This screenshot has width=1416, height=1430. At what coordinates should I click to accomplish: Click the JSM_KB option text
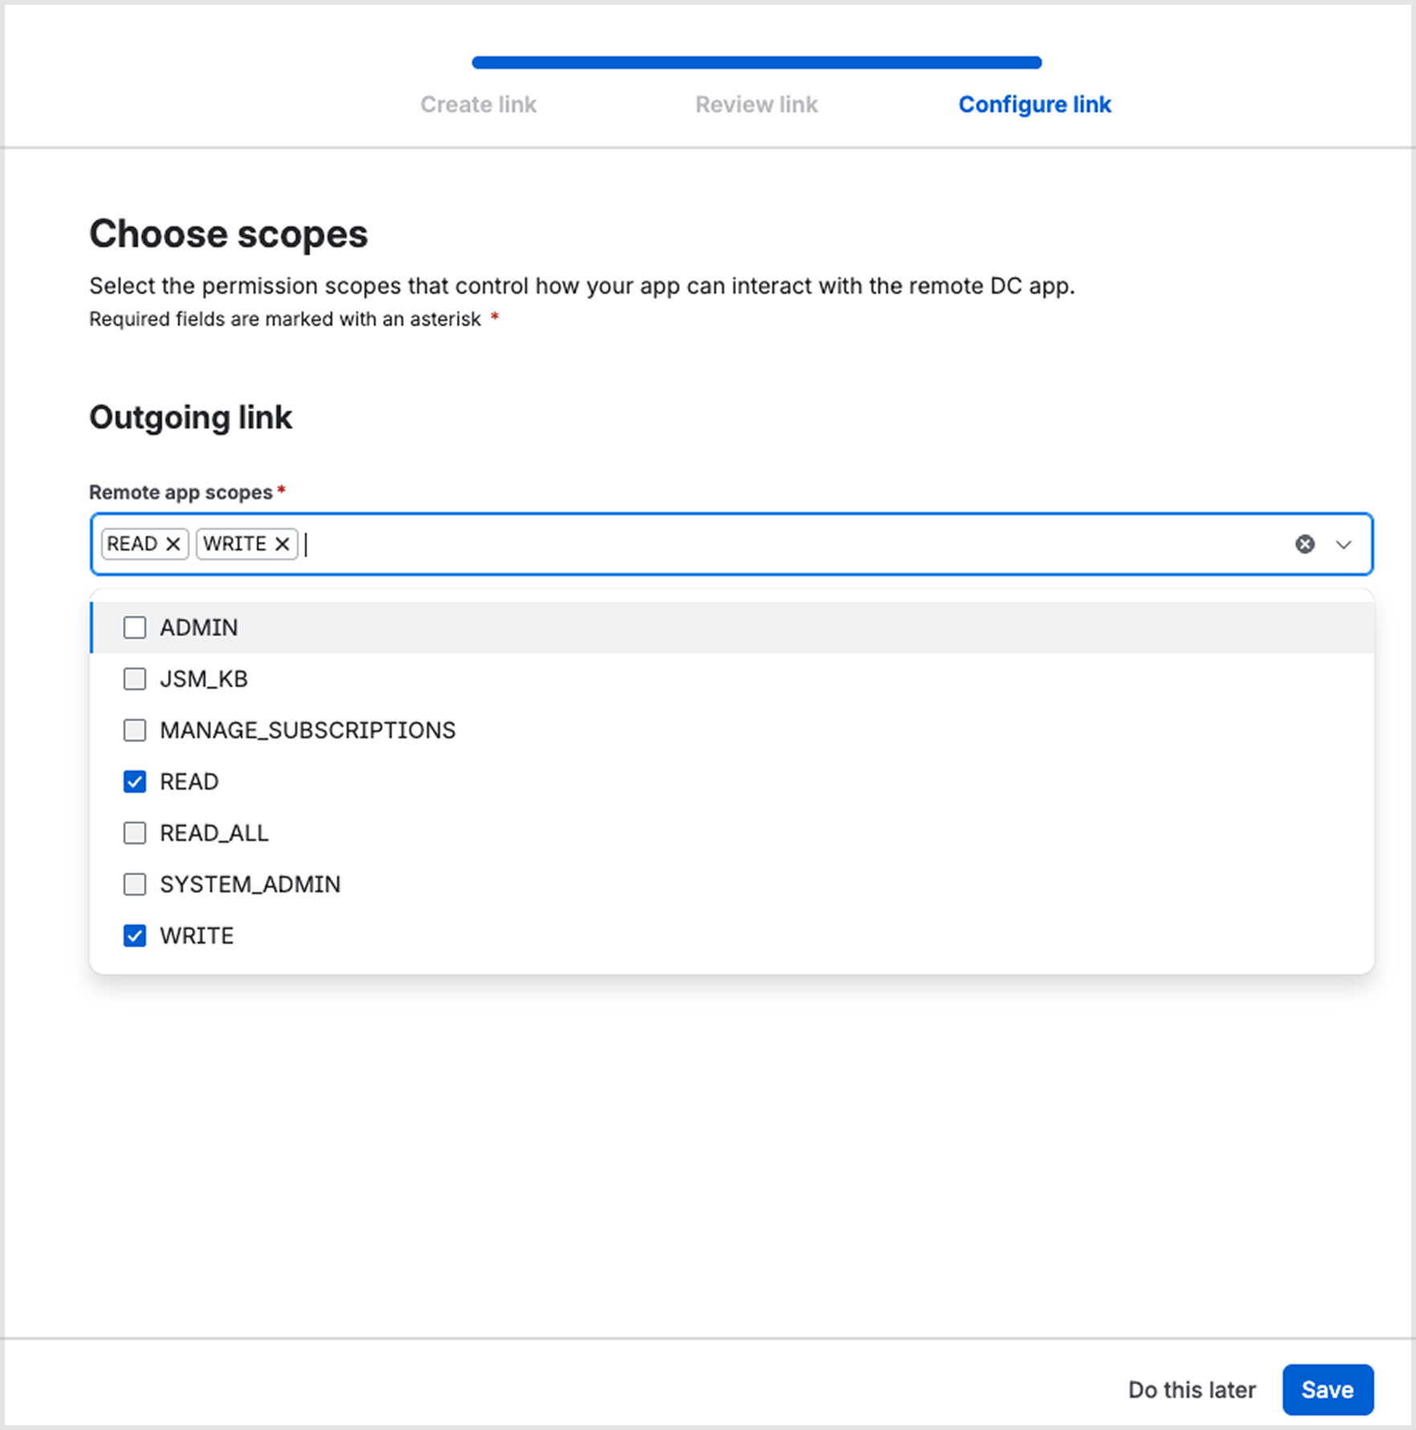tap(203, 679)
